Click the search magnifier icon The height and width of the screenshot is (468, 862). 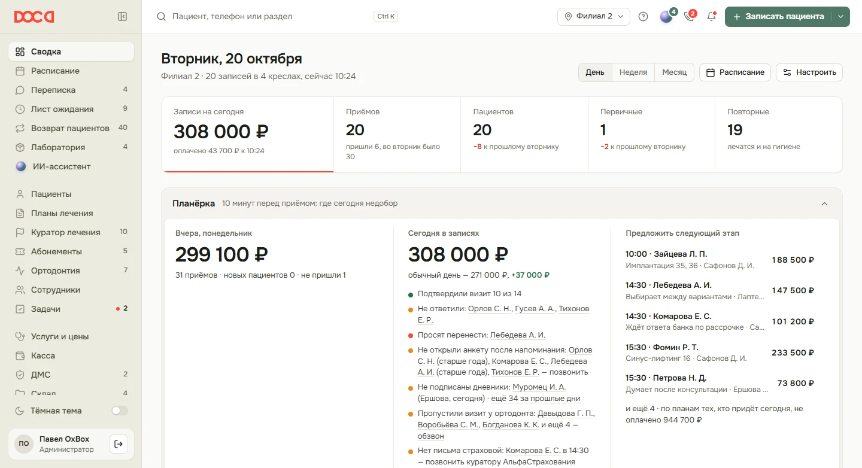pos(161,17)
